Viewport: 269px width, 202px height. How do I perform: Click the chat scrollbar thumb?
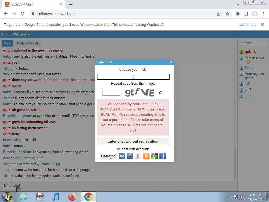click(235, 164)
